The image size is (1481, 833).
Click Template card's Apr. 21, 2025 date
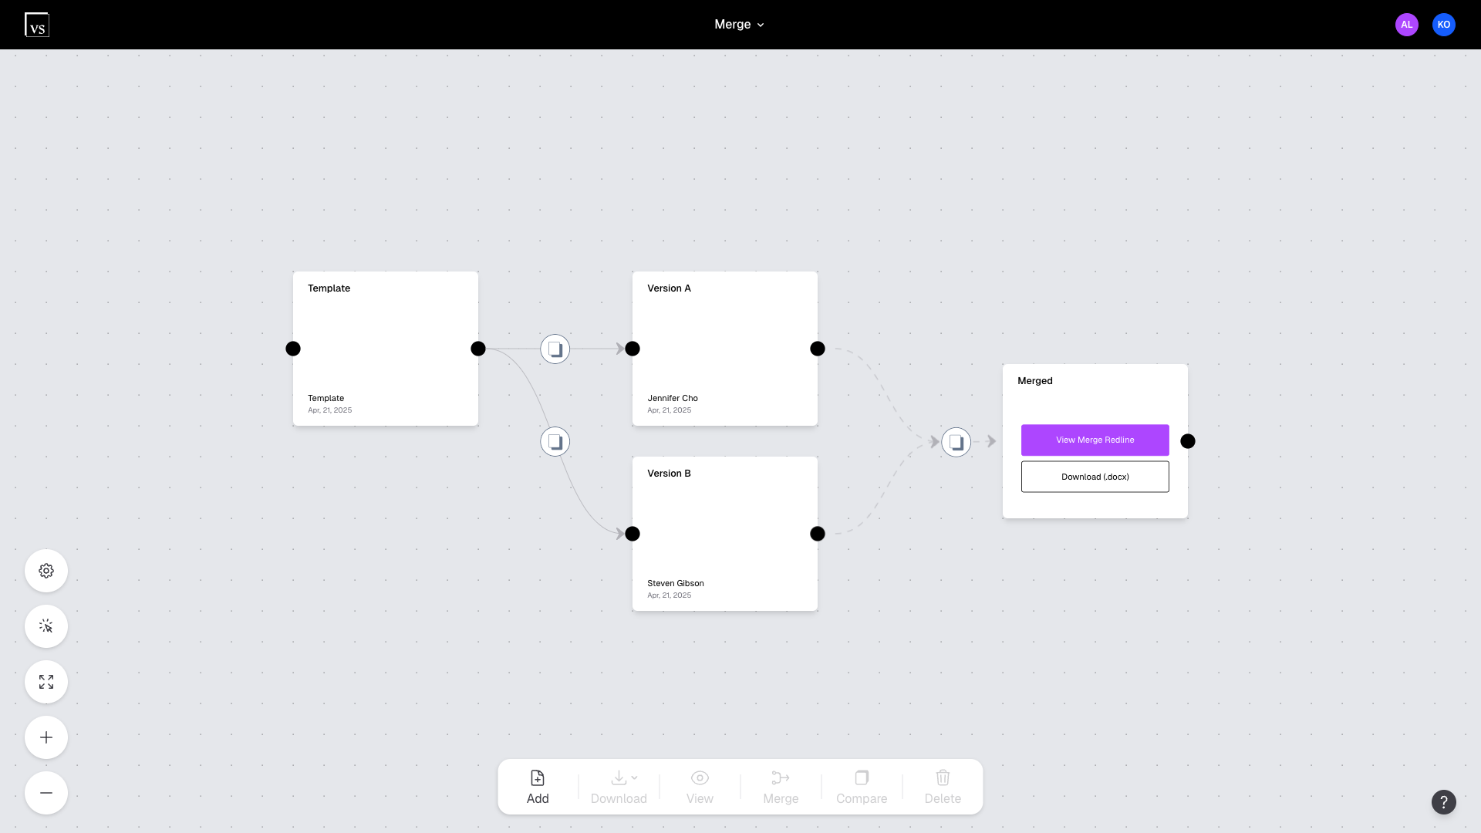pyautogui.click(x=330, y=410)
